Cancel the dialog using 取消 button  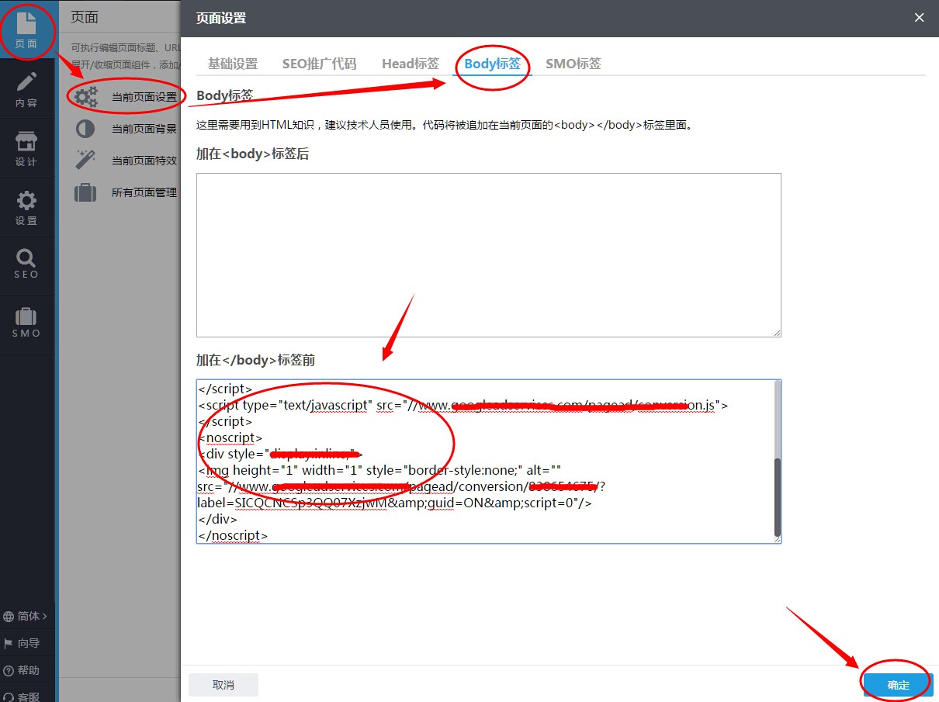[223, 685]
